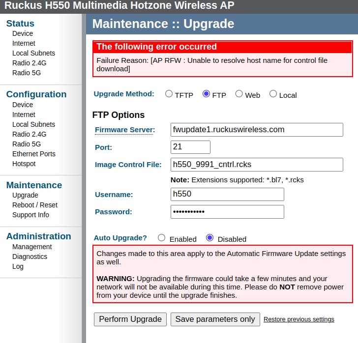Select Disabled for Auto Upgrade
This screenshot has height=343, width=358.
coord(210,238)
